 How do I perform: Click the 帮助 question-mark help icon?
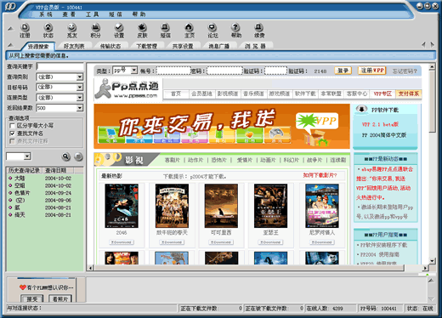coord(235,31)
